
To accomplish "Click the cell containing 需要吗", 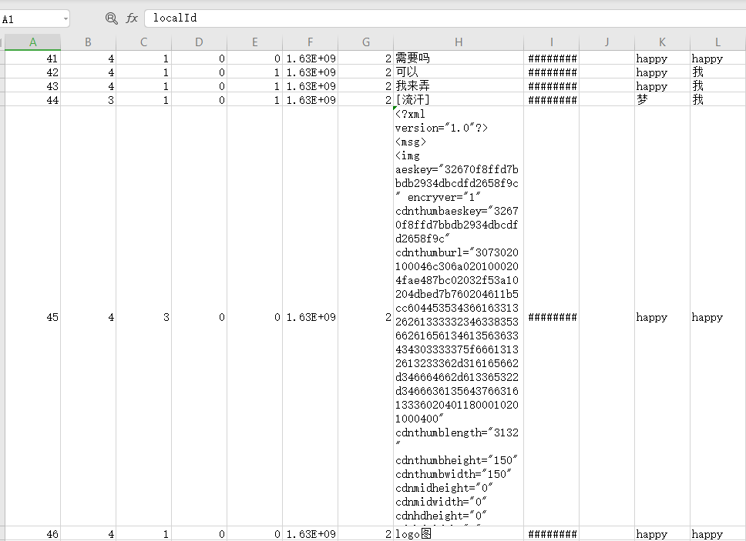I will [x=459, y=58].
